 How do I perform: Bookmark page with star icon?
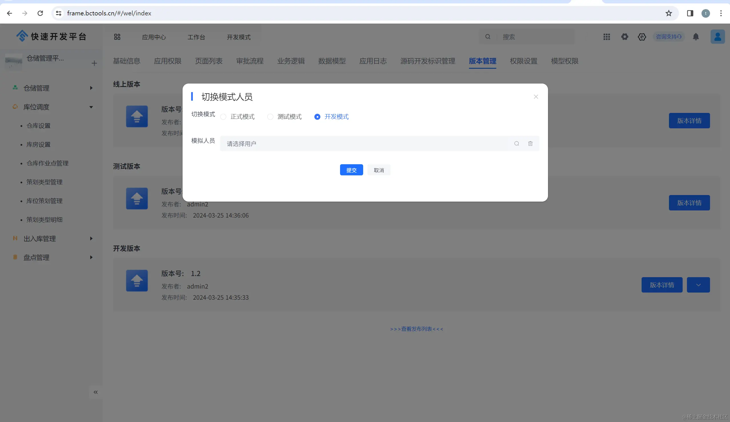[x=669, y=13]
